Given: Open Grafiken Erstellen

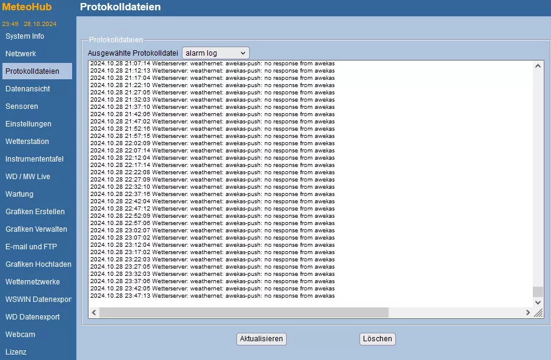Looking at the screenshot, I should [x=35, y=212].
